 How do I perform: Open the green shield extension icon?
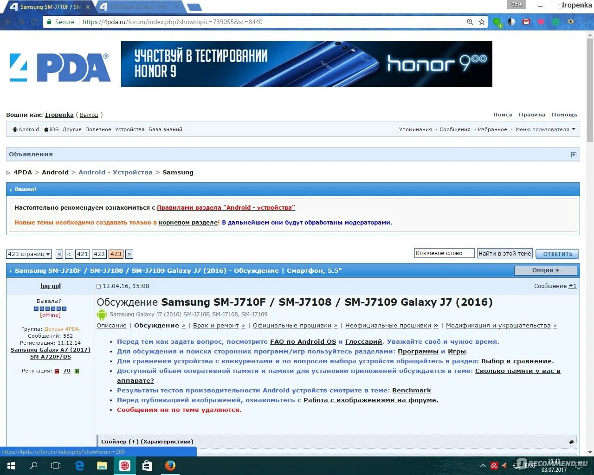497,22
